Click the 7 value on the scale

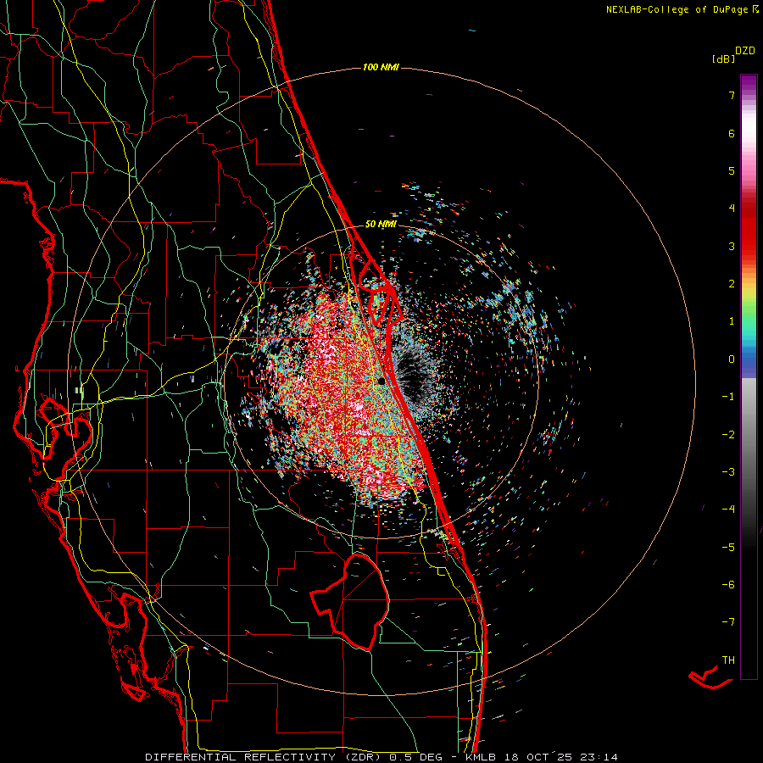[x=732, y=95]
